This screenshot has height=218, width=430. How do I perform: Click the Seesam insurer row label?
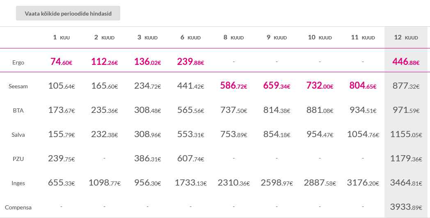18,87
